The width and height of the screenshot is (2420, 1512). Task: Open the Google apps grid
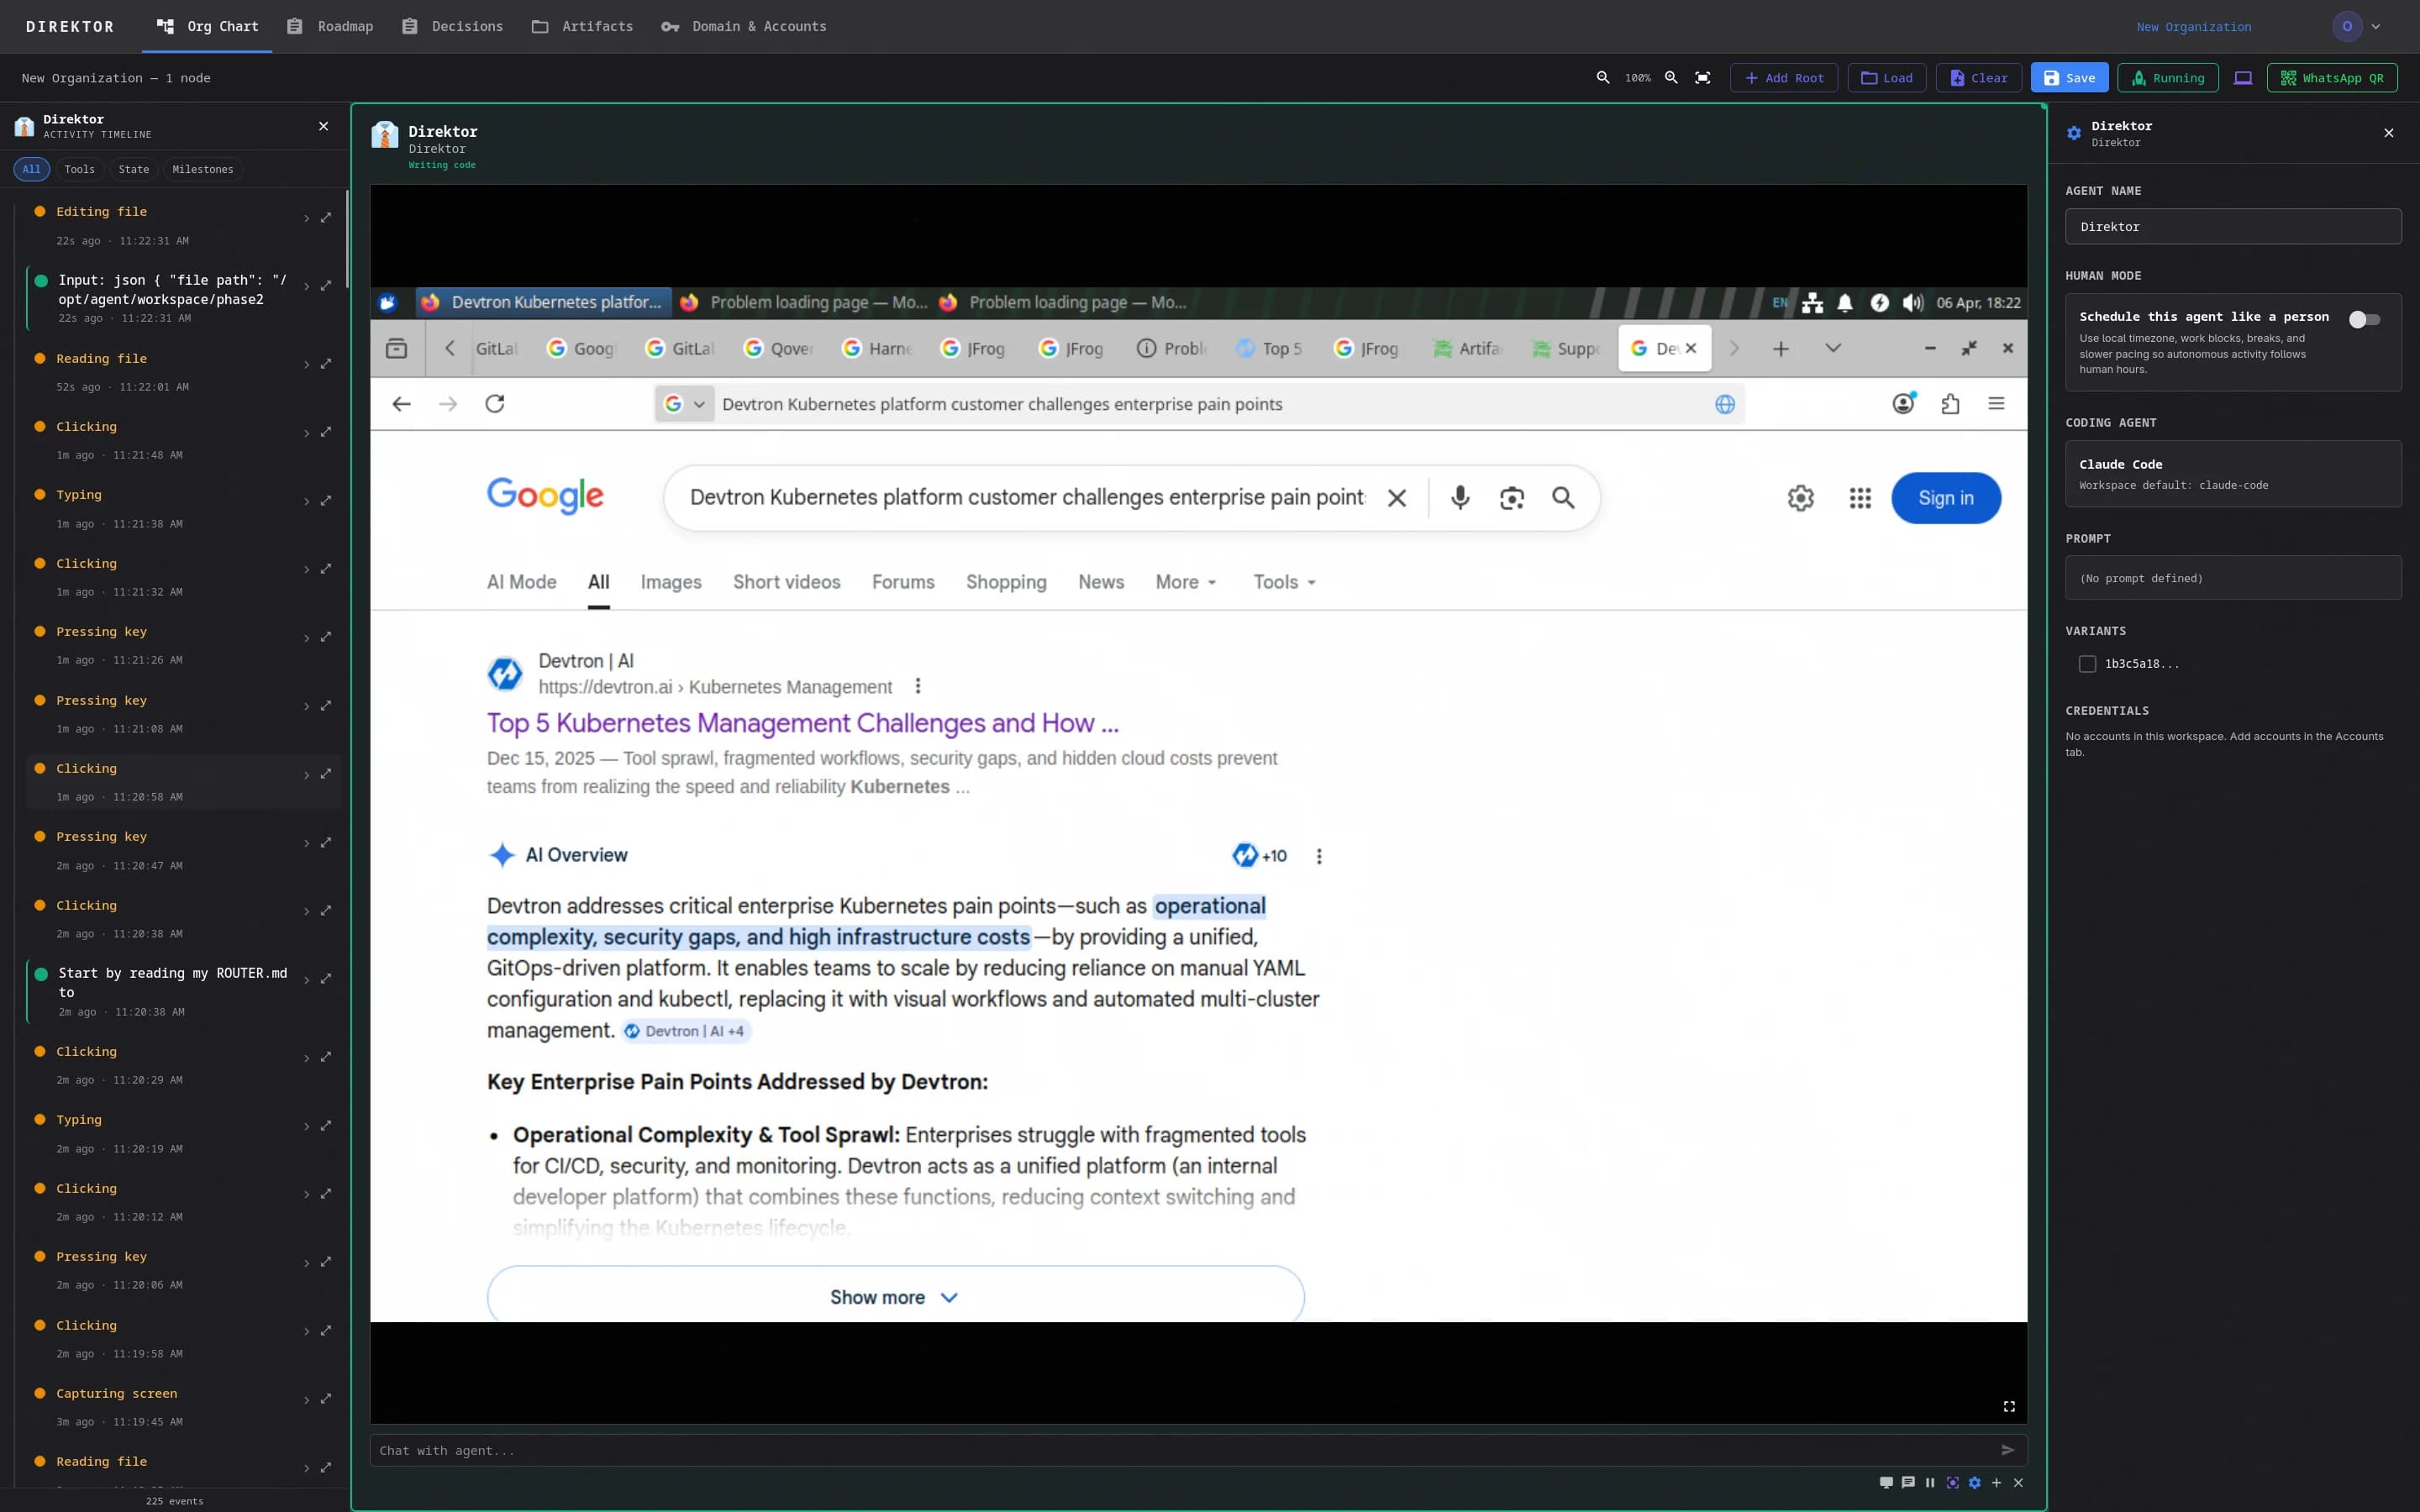tap(1860, 498)
